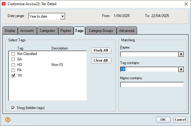Tick the GA tag checkbox
The image size is (191, 126).
[13, 59]
